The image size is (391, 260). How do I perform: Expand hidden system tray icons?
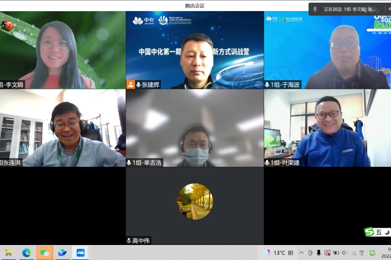[301, 253]
